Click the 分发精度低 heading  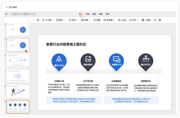tap(116, 81)
